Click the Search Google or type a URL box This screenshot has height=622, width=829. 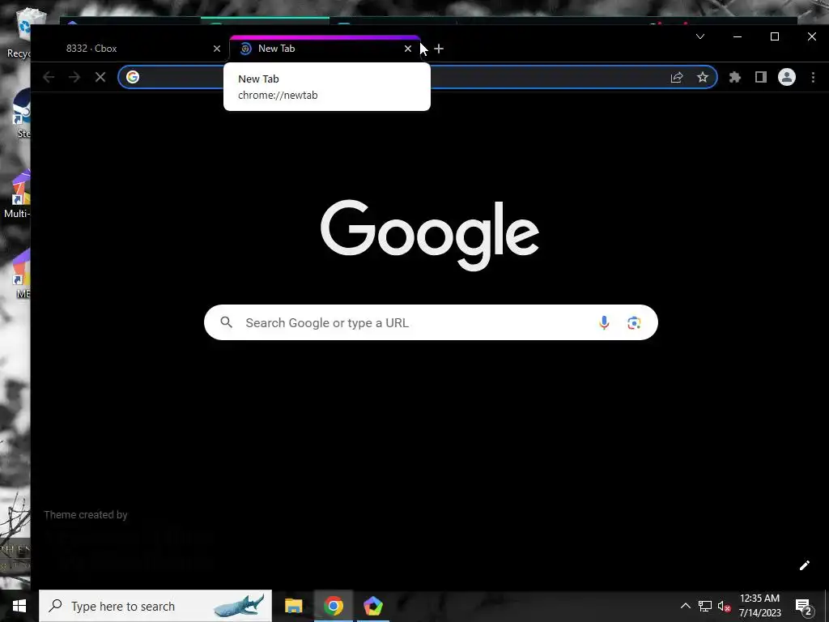(x=431, y=322)
